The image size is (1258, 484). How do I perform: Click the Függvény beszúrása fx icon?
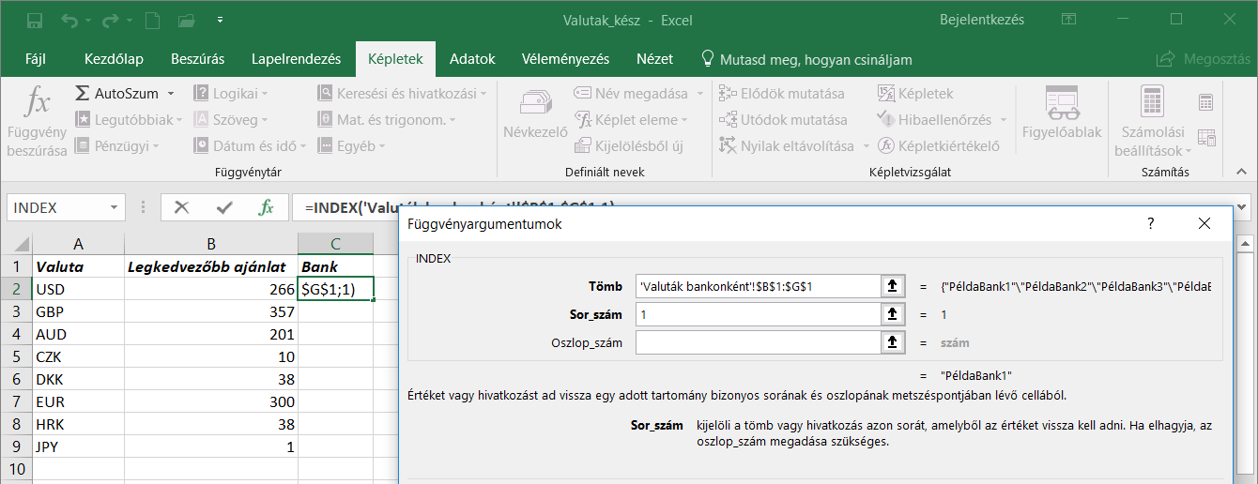coord(38,120)
